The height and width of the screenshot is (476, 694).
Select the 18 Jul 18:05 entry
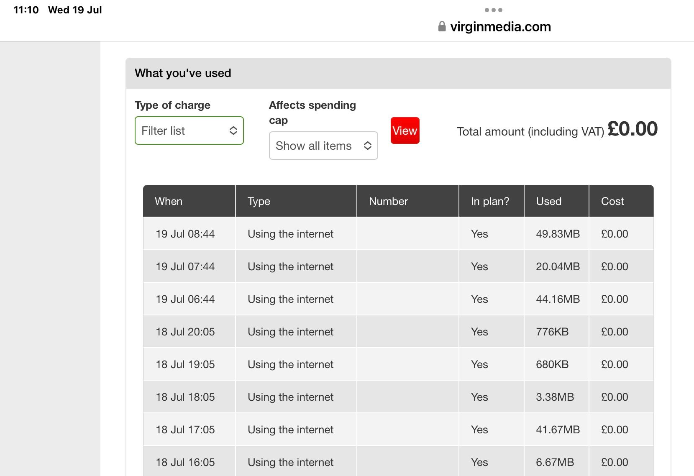click(185, 397)
